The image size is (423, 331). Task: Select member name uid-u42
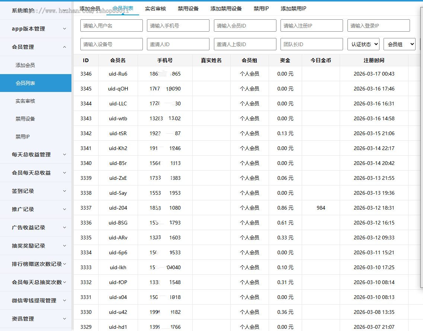pos(118,312)
